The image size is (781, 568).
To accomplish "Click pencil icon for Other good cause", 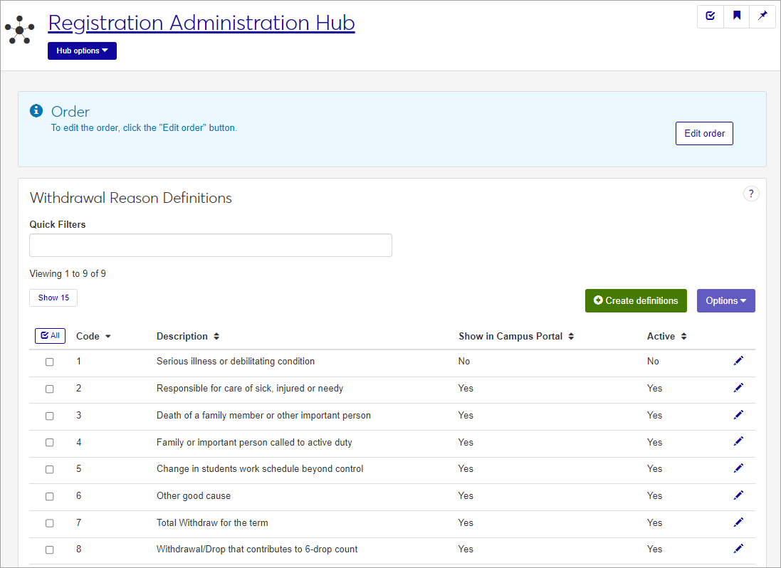I will [738, 495].
